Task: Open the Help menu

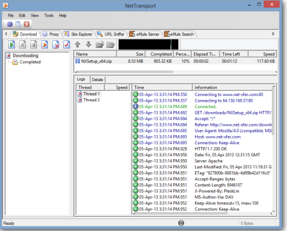Action: (x=63, y=16)
